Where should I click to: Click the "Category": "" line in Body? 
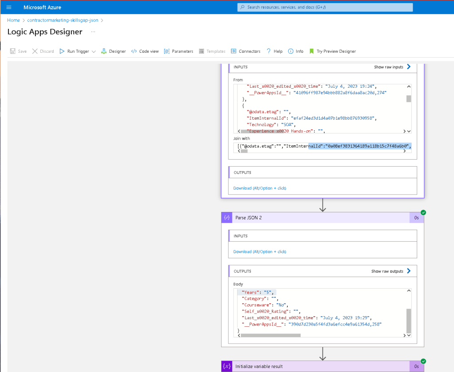pyautogui.click(x=260, y=298)
